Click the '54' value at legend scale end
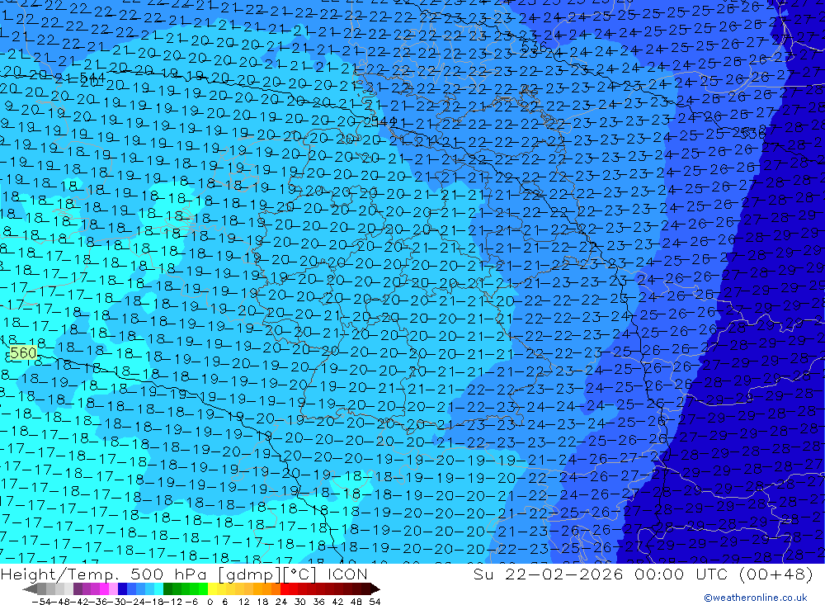 pyautogui.click(x=375, y=602)
